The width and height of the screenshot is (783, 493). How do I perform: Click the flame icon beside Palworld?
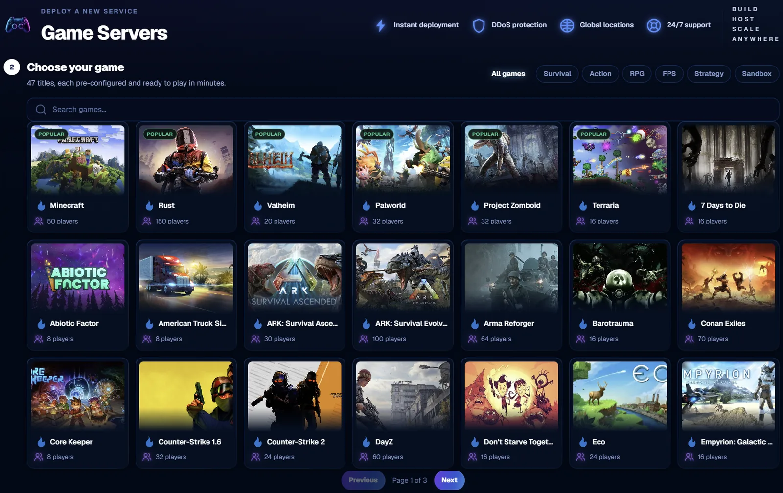click(366, 206)
